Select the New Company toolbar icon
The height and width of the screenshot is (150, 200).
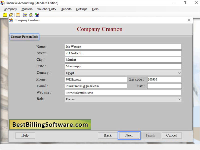click(5, 15)
